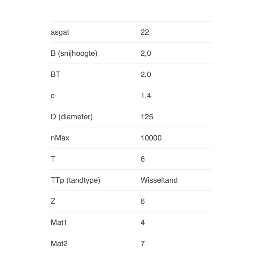Click the nMax value 10000
The height and width of the screenshot is (263, 263).
[x=151, y=138]
